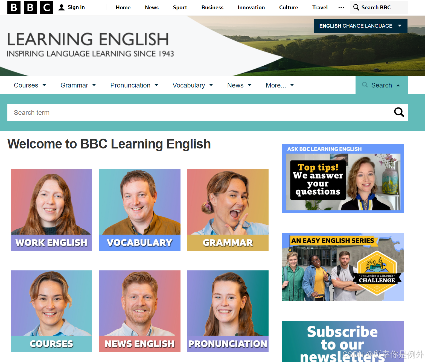Open the Work English tile
Image resolution: width=425 pixels, height=362 pixels.
point(51,210)
